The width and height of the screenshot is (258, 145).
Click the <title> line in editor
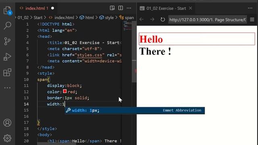84,43
